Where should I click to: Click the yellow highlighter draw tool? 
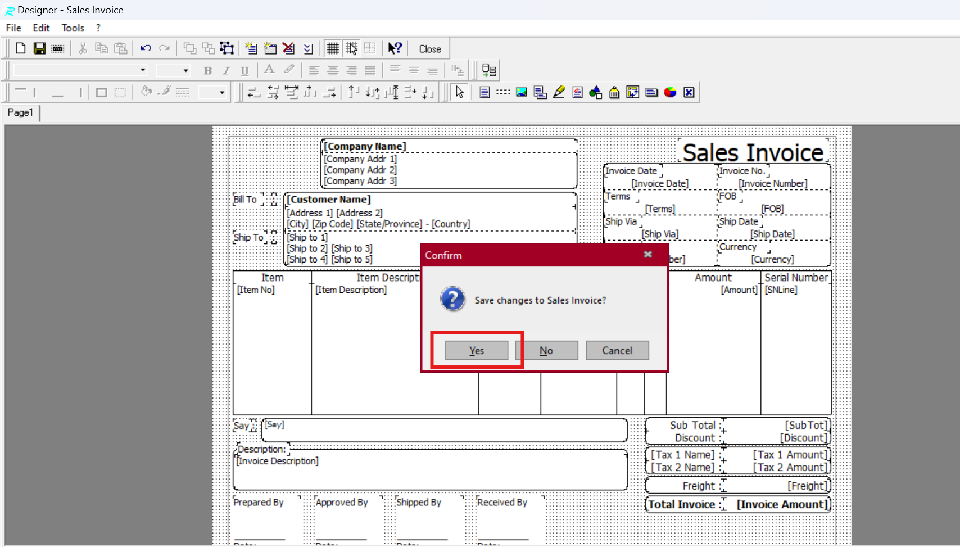pos(559,92)
